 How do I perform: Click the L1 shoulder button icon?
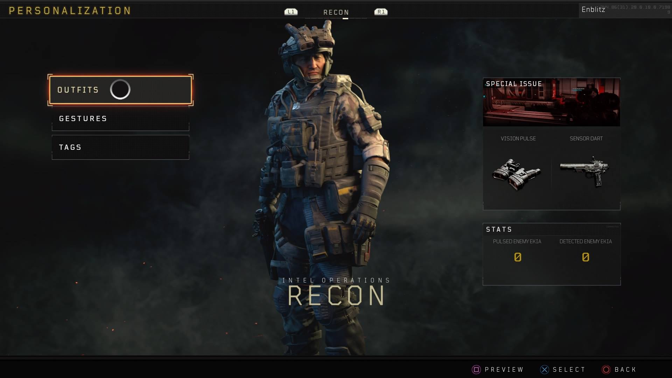click(x=291, y=12)
